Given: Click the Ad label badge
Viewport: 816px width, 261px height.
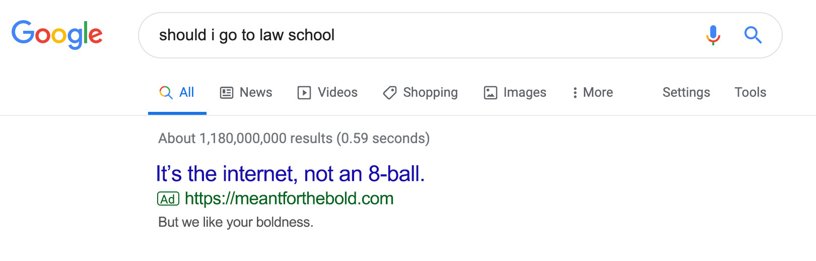Looking at the screenshot, I should click(x=168, y=199).
